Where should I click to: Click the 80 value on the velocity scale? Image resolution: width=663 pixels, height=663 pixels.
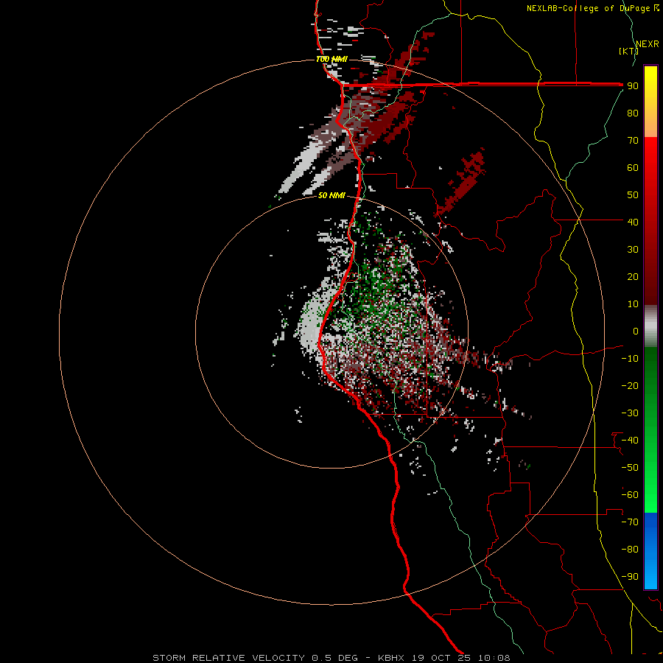click(633, 113)
